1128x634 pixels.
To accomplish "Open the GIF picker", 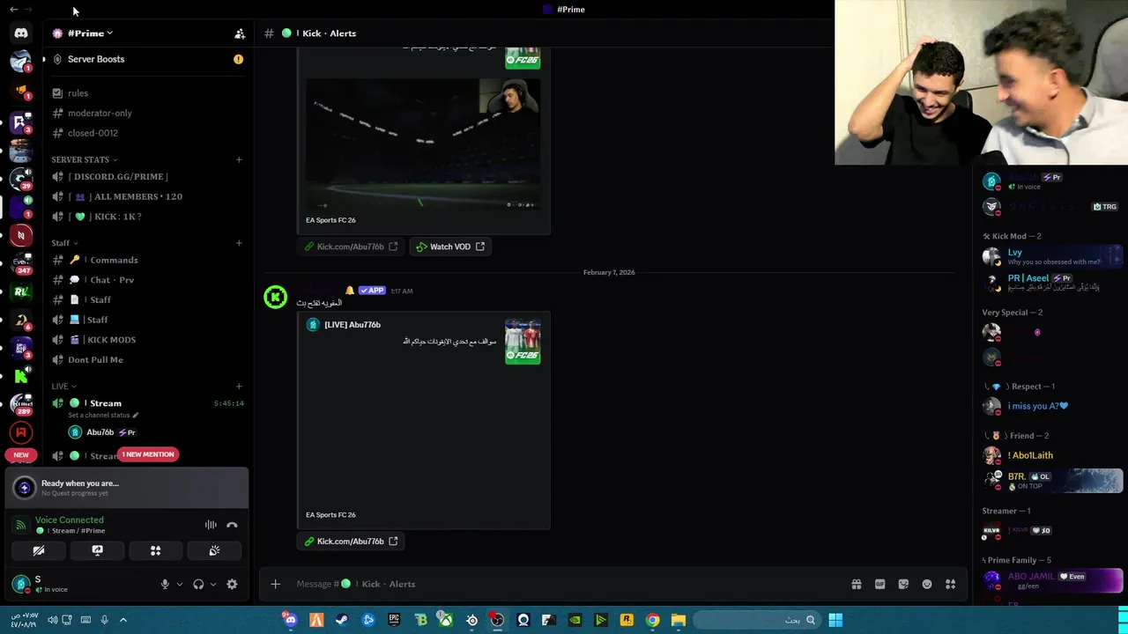I will (879, 584).
